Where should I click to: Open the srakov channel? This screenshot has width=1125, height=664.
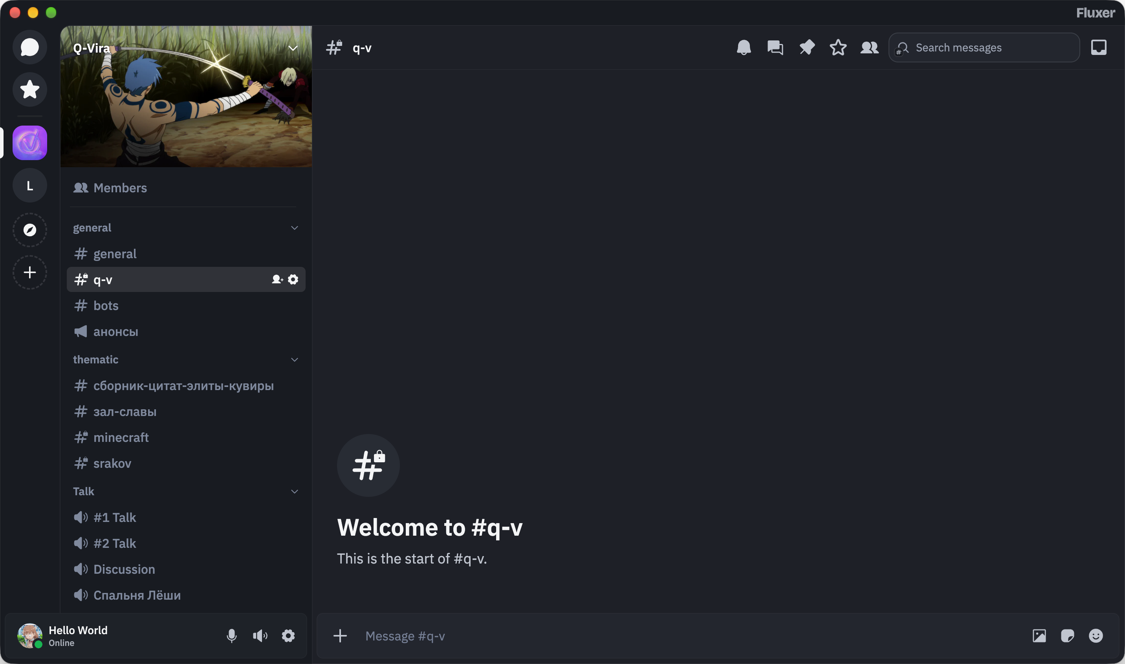pos(186,463)
